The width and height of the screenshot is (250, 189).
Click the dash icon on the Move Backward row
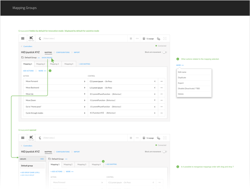pyautogui.click(x=162, y=88)
